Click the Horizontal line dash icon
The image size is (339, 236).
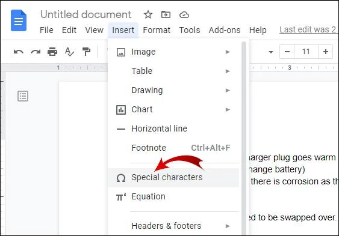coord(121,129)
